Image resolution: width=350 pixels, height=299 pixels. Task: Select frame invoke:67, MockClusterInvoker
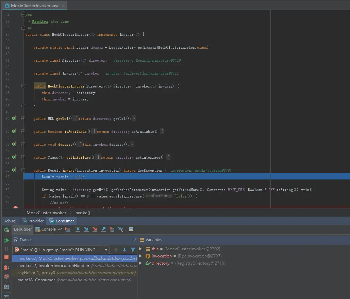(74, 258)
